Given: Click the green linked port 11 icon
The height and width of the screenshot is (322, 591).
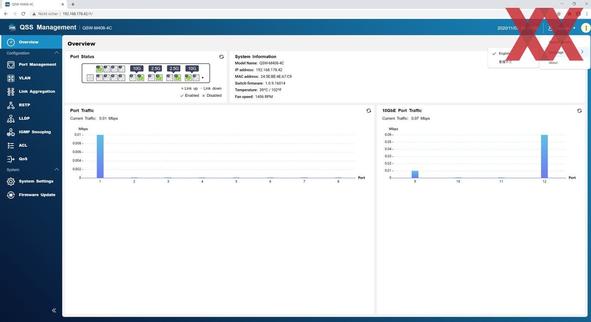Looking at the screenshot, I should pyautogui.click(x=177, y=78).
